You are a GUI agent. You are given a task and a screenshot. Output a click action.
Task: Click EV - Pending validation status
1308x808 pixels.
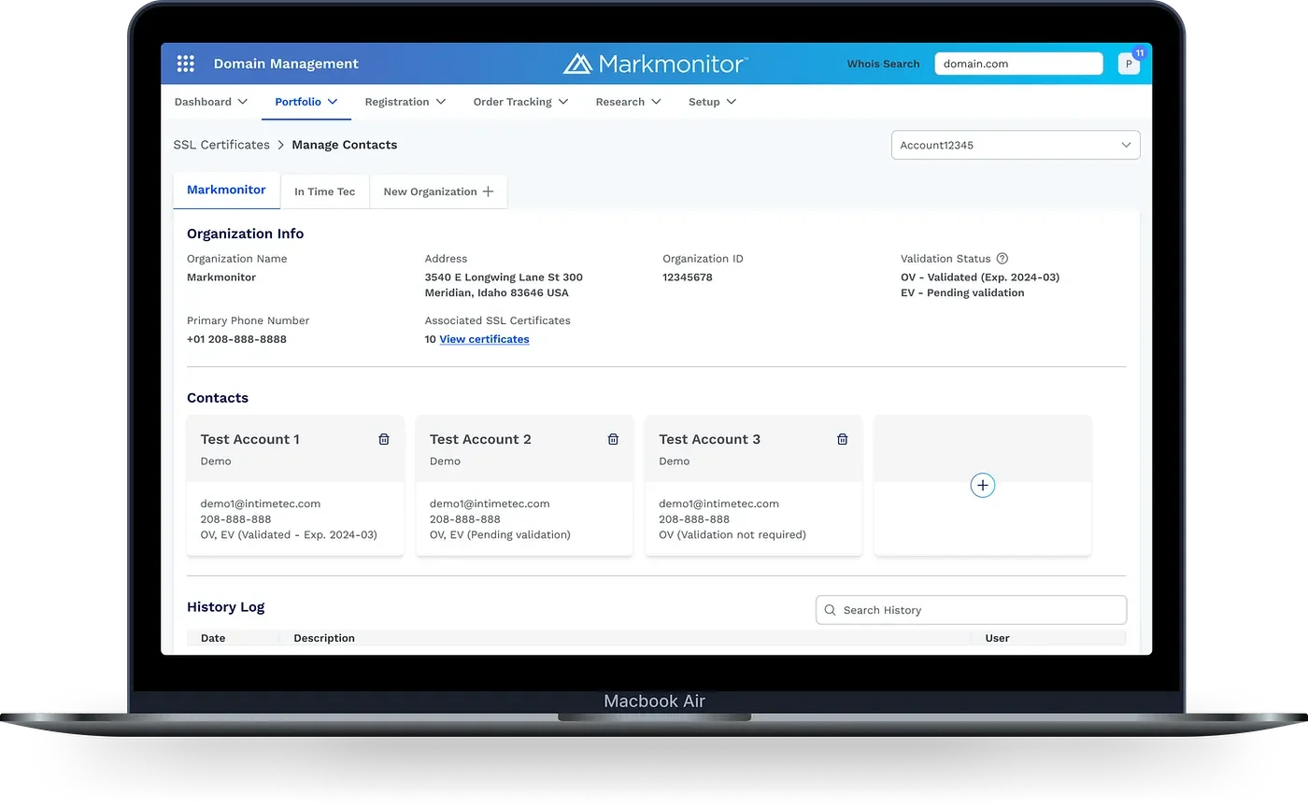962,292
